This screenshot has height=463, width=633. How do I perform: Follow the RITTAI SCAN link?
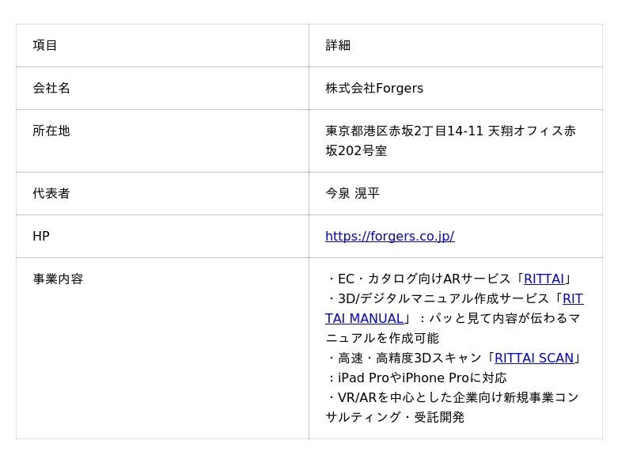[533, 358]
